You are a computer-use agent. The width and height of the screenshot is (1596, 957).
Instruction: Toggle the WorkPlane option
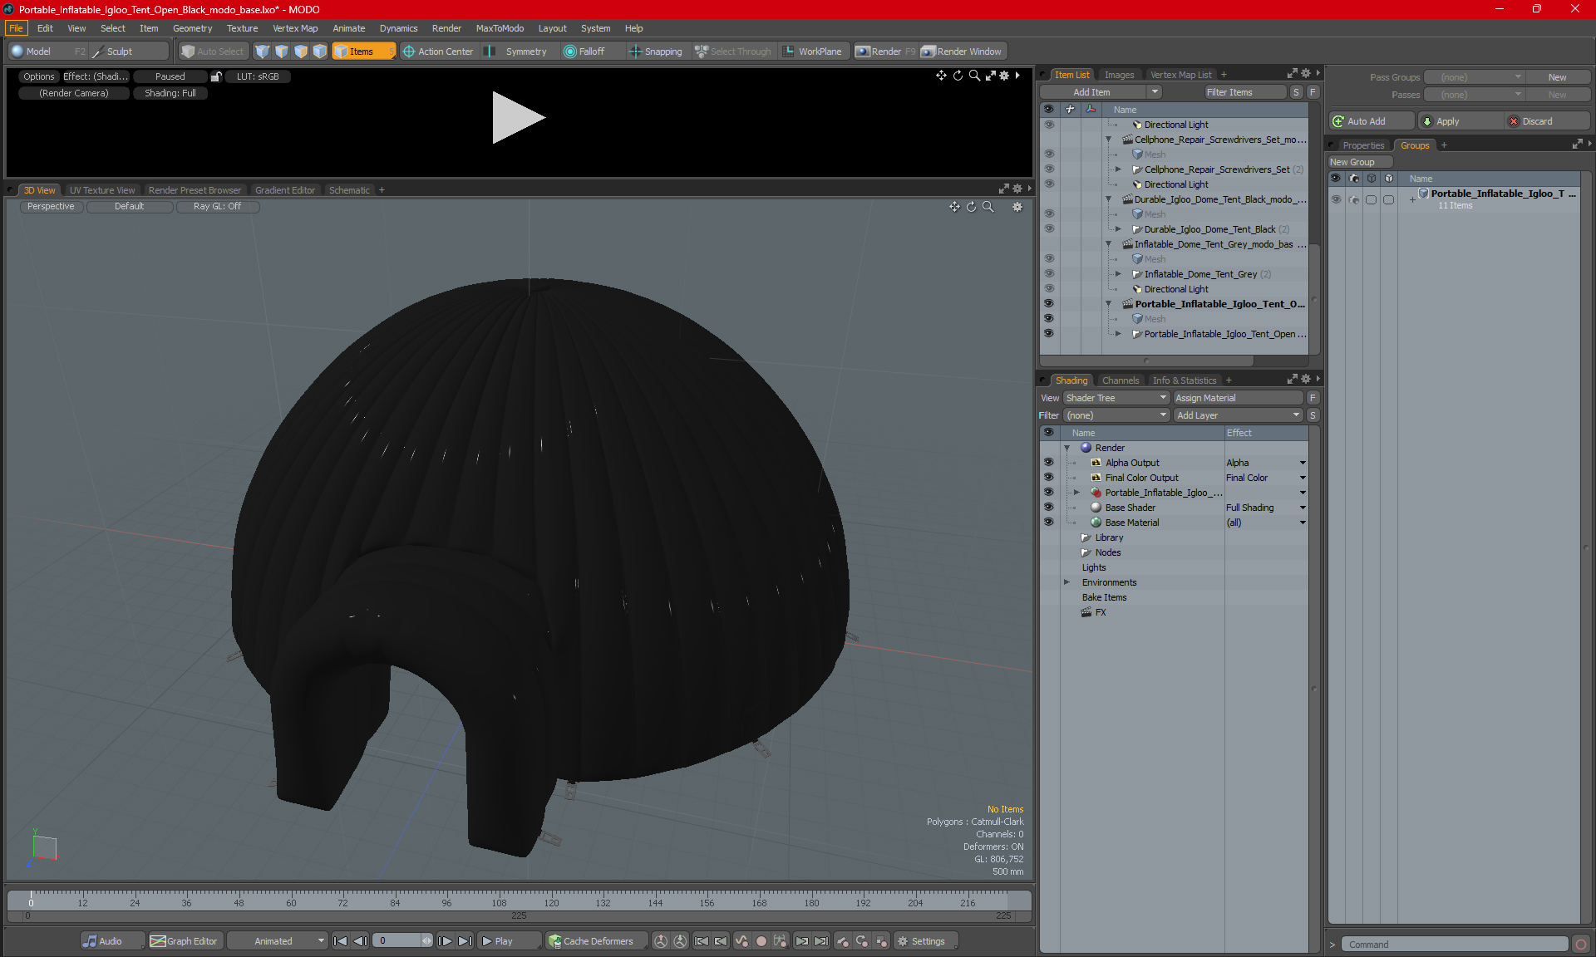coord(812,52)
